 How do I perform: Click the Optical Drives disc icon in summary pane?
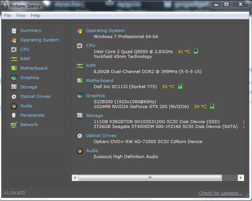click(x=80, y=136)
